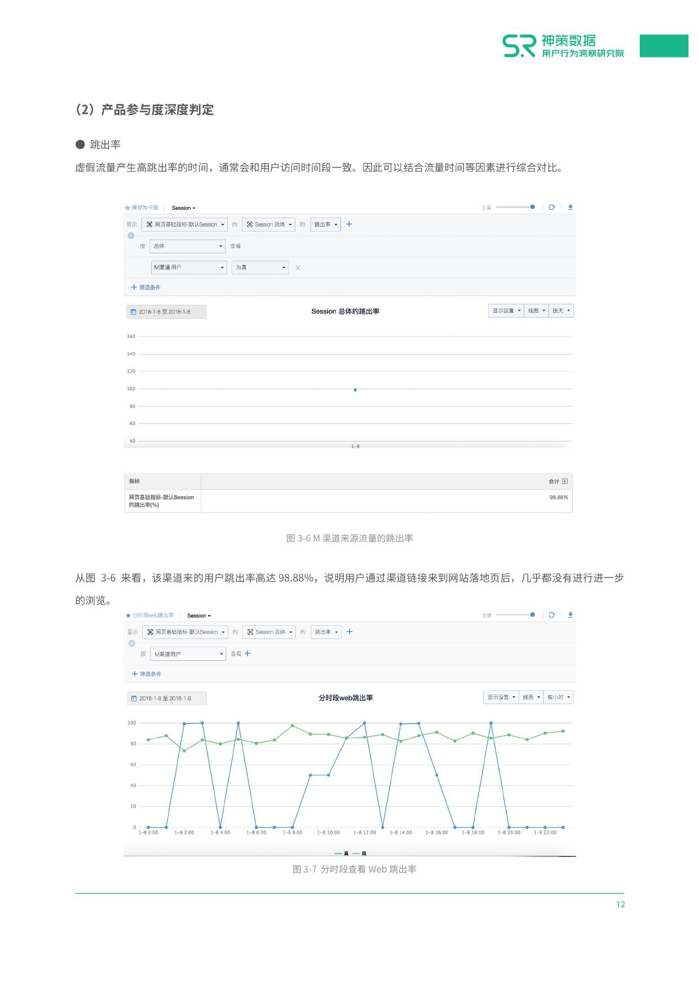This screenshot has height=989, width=699.
Task: Toggle the 真 legend series in the bottom chart
Action: point(342,853)
